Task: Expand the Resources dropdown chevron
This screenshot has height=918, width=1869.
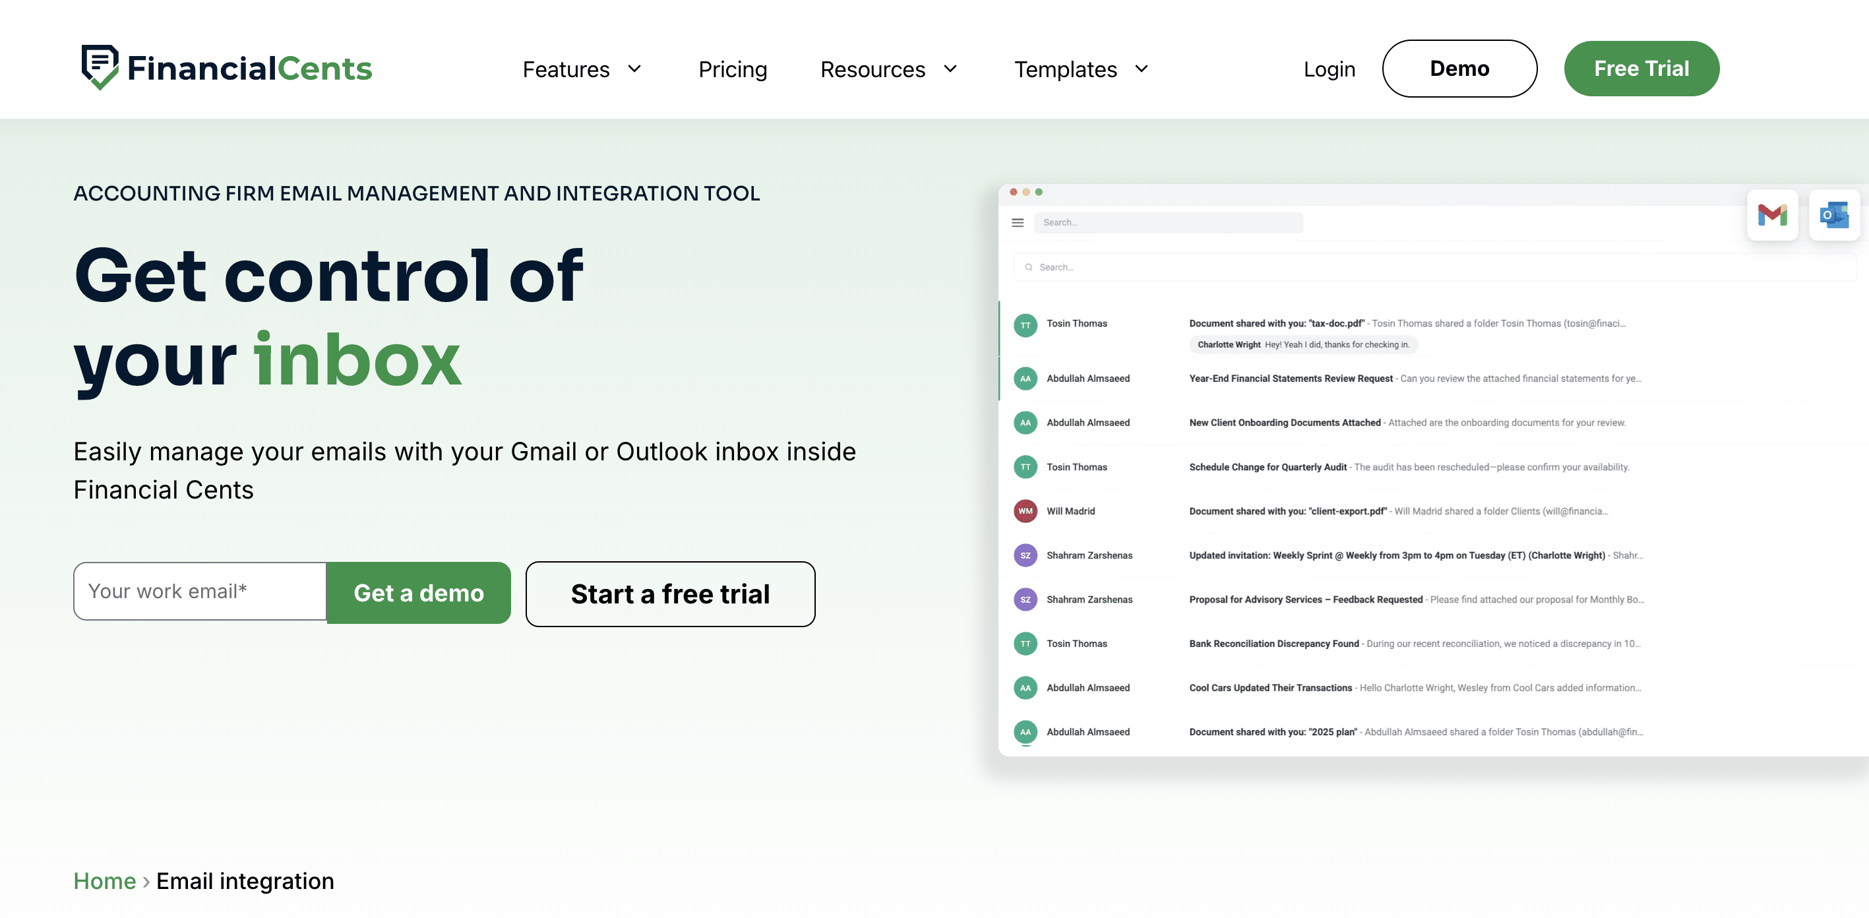Action: [x=950, y=69]
